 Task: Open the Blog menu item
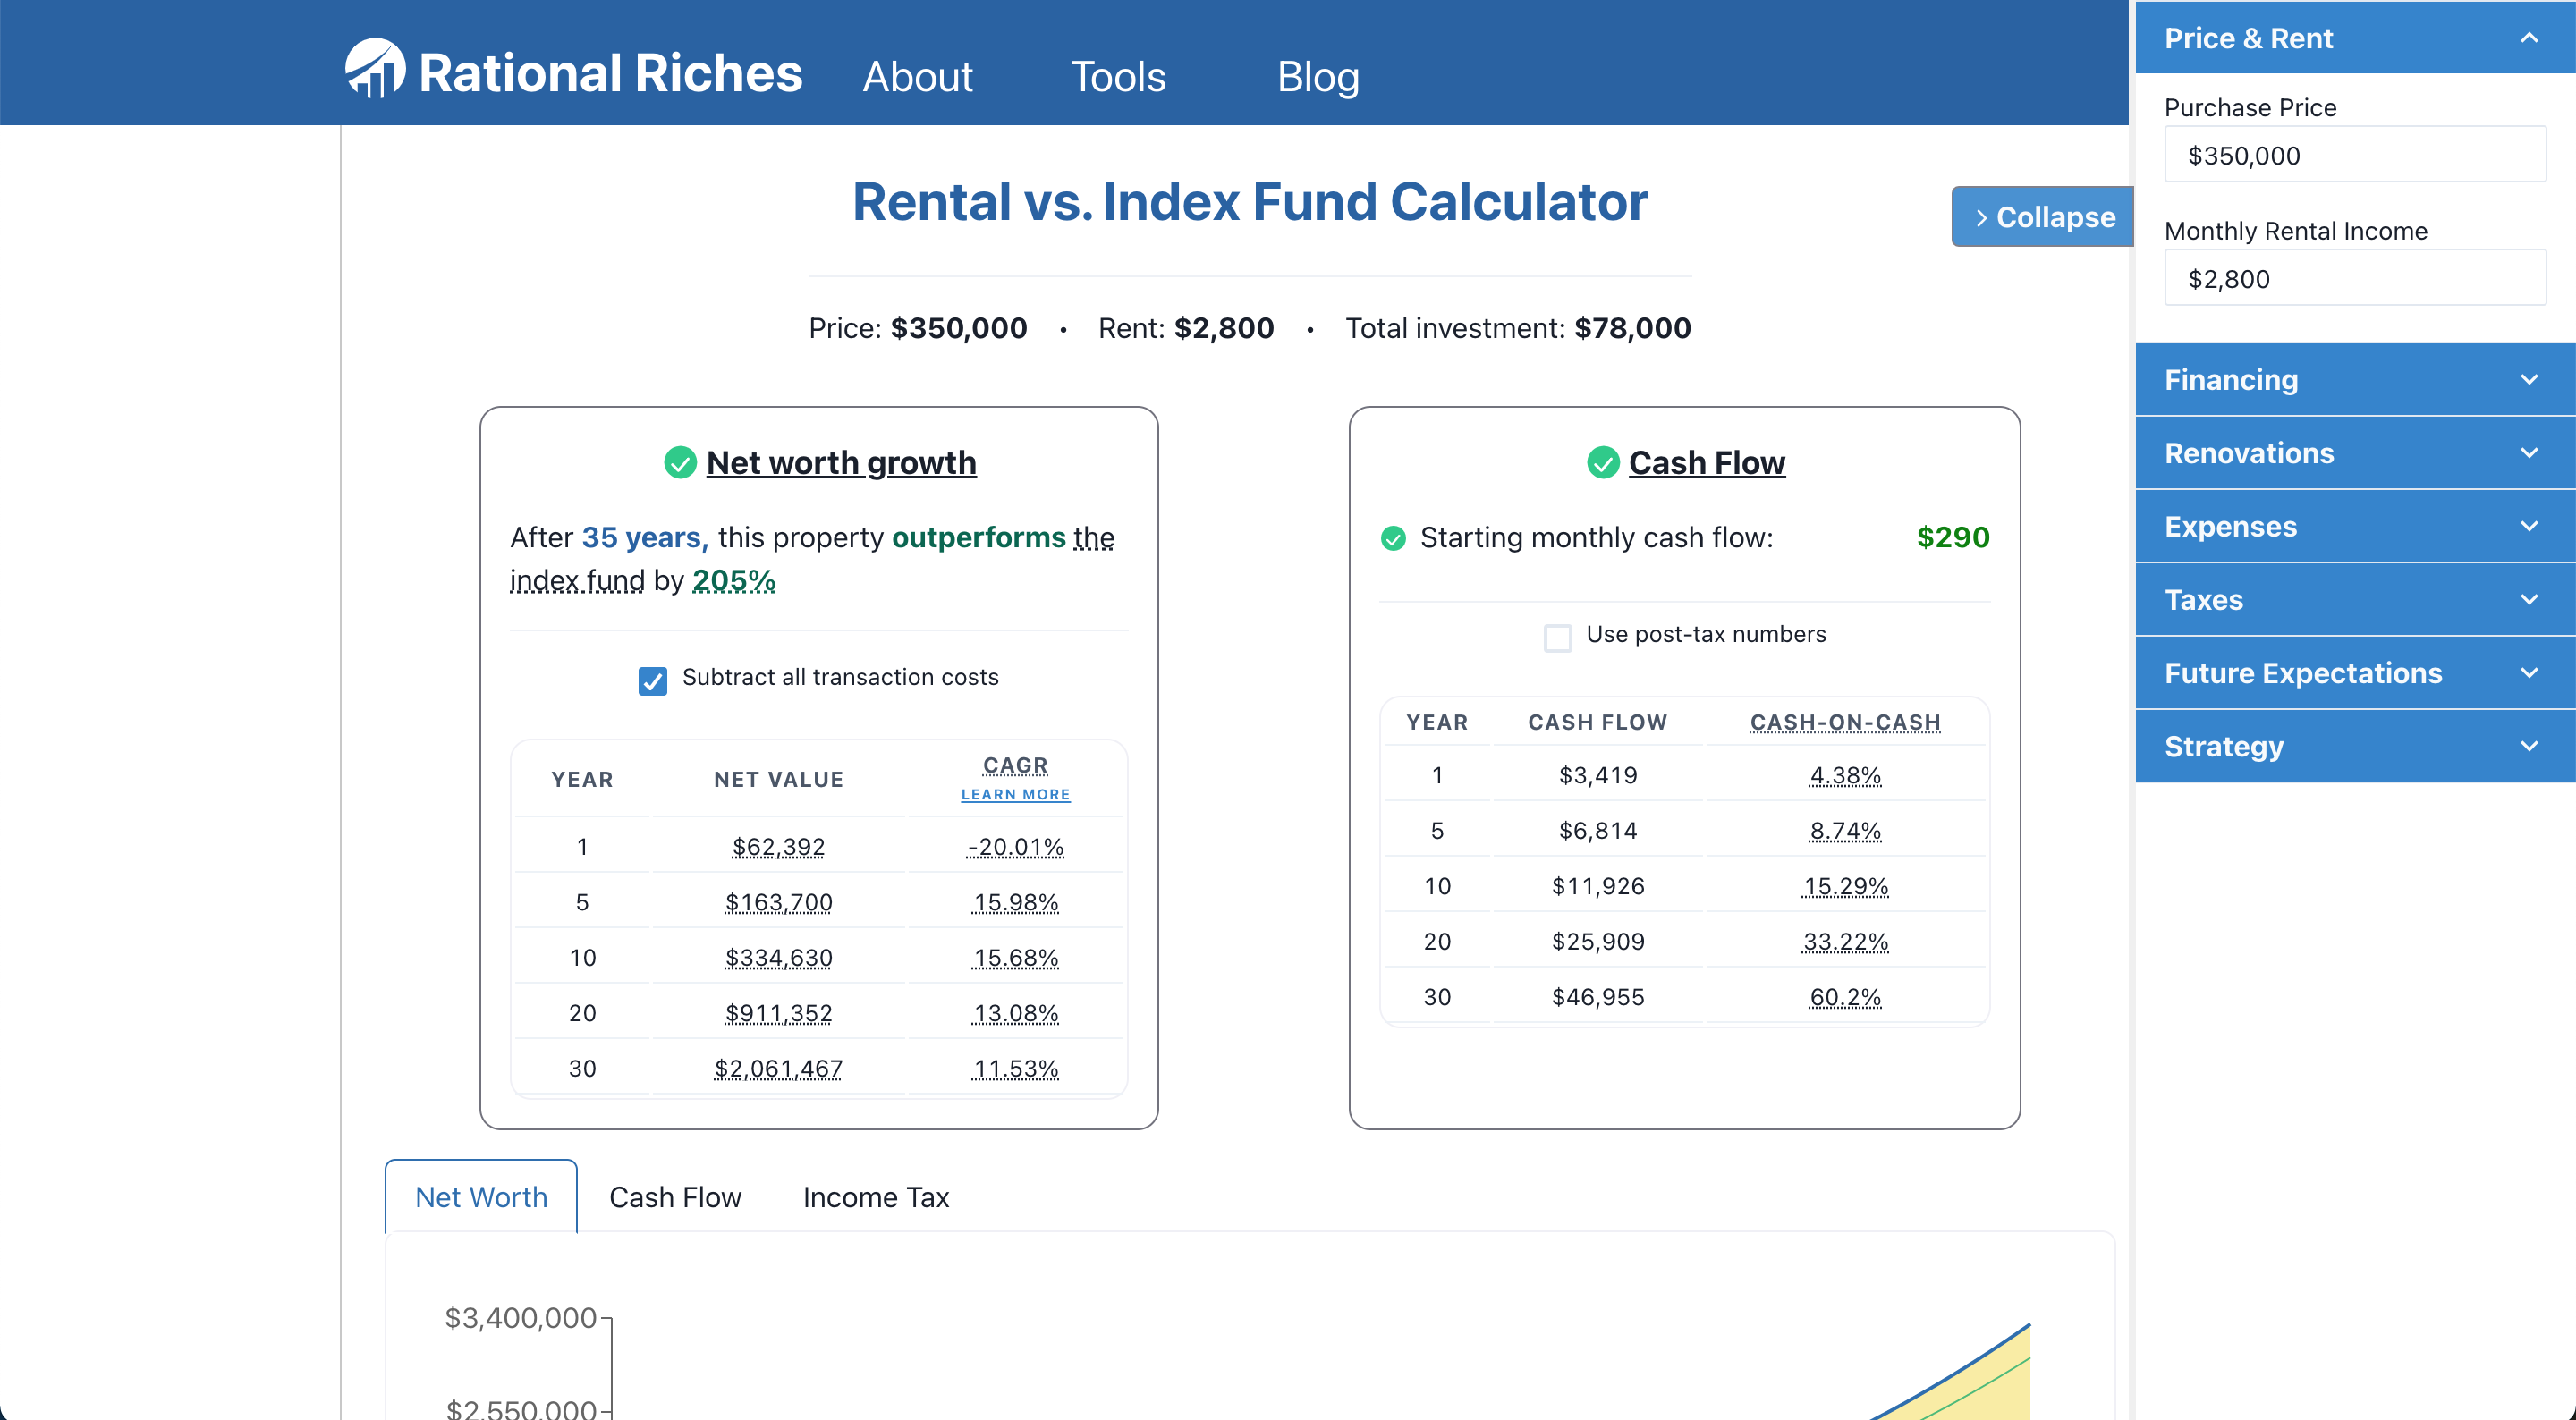coord(1318,76)
